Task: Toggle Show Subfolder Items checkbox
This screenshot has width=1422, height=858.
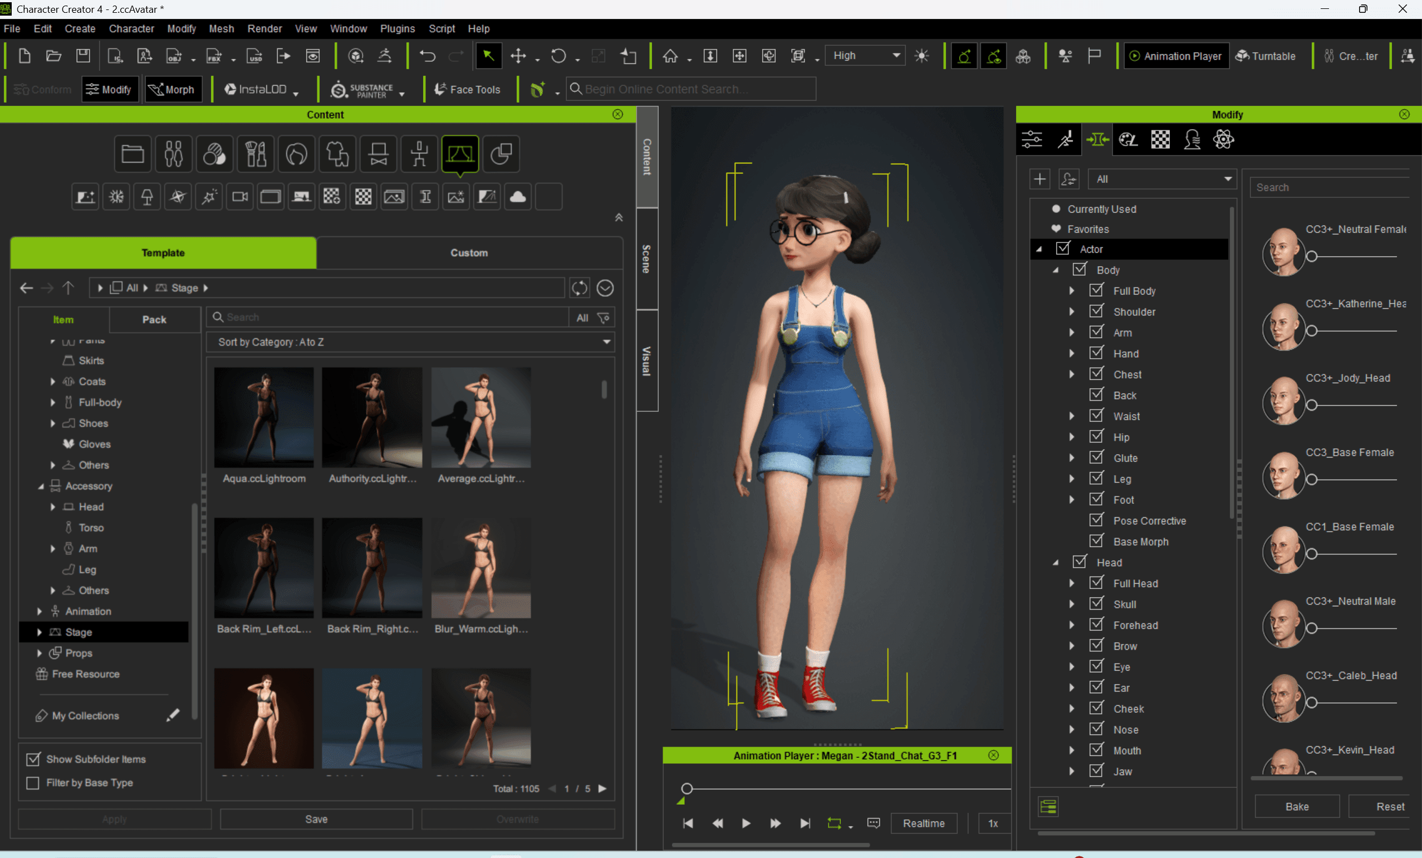Action: (33, 759)
